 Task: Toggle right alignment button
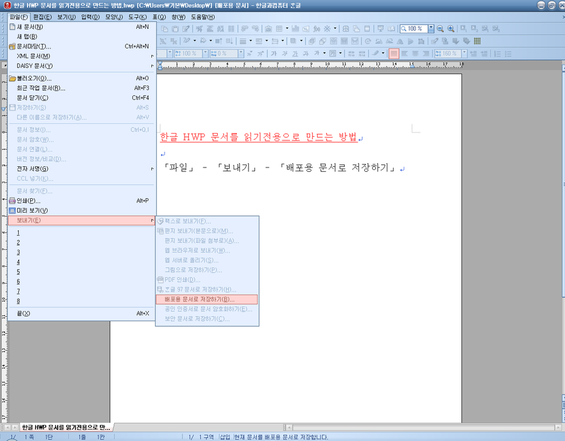coord(426,54)
